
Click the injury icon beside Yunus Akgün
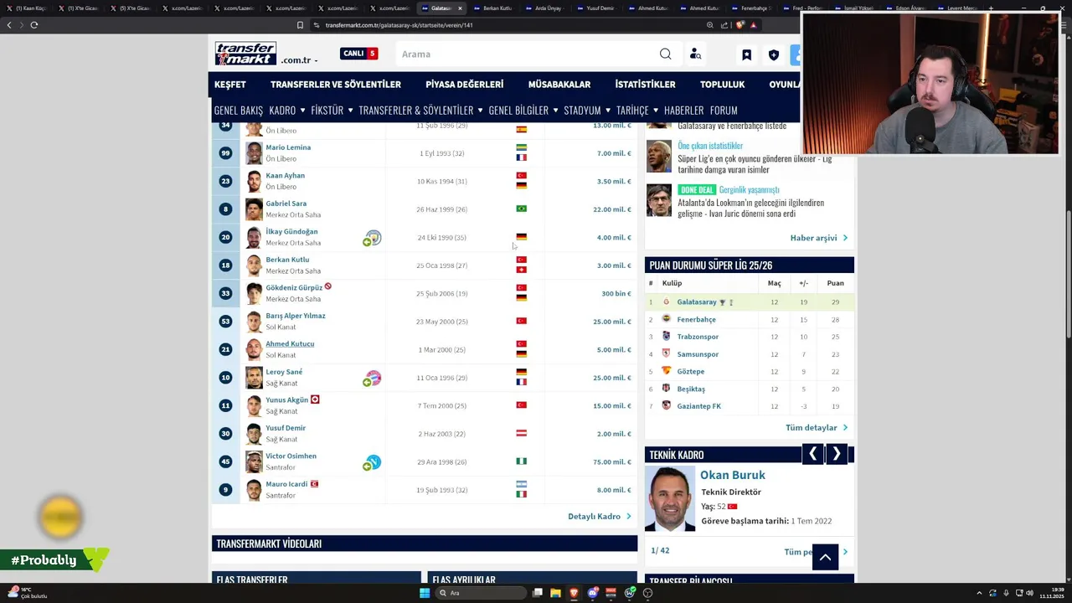315,399
